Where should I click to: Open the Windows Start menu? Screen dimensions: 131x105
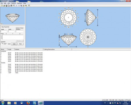point(3,103)
